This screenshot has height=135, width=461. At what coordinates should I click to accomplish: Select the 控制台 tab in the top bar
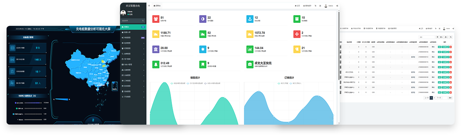click(157, 6)
